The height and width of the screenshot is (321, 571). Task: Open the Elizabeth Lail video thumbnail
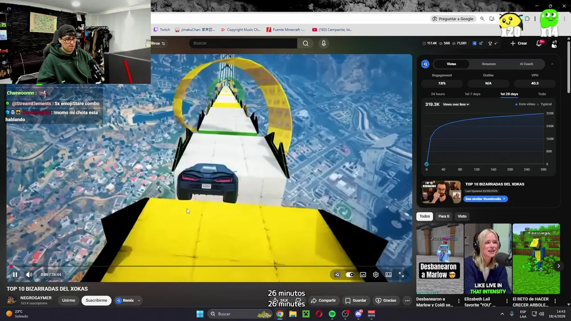[x=488, y=259]
